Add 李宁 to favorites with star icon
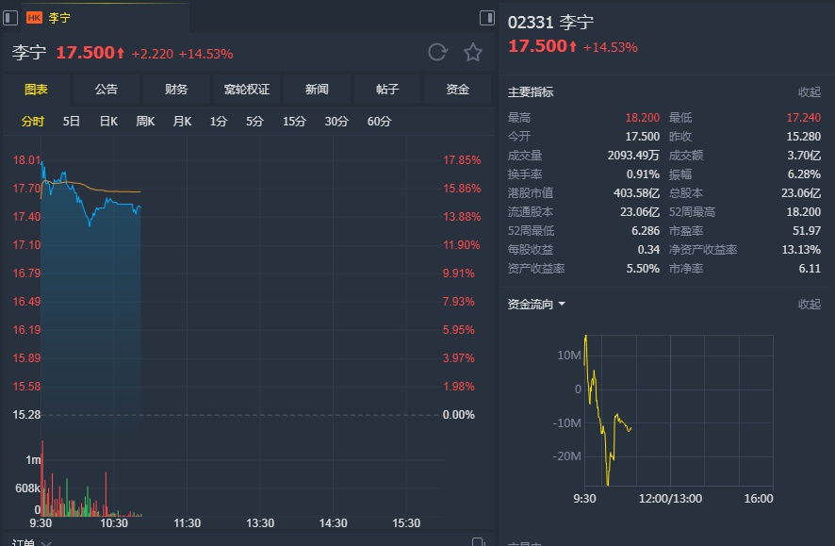 tap(472, 53)
